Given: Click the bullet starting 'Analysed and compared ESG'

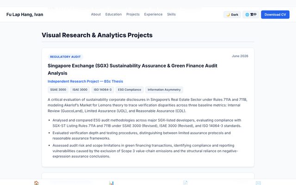Looking at the screenshot, I should click(147, 123).
